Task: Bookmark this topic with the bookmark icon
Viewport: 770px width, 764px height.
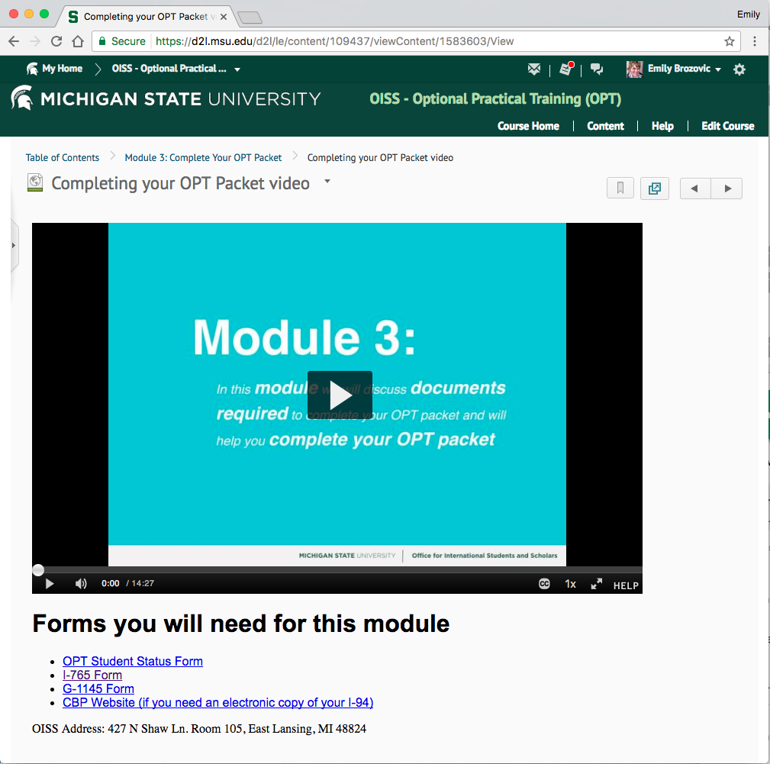Action: pos(620,189)
